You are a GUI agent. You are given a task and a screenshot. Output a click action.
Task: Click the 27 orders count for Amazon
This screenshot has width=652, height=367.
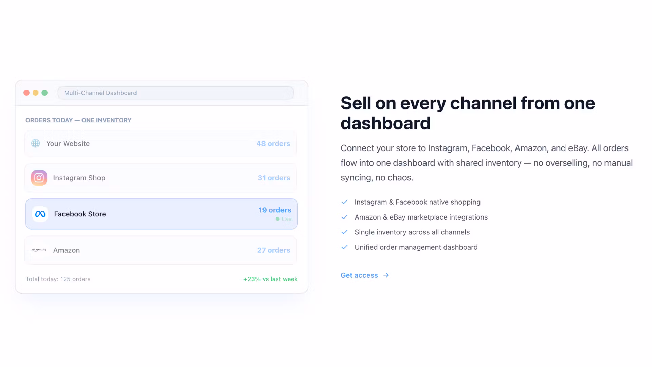pyautogui.click(x=274, y=250)
